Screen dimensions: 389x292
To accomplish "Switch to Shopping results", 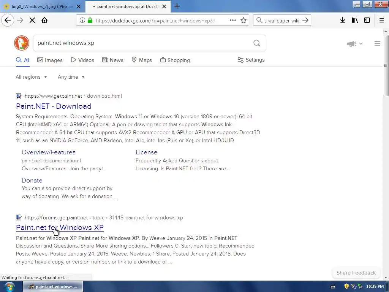I will [x=175, y=60].
